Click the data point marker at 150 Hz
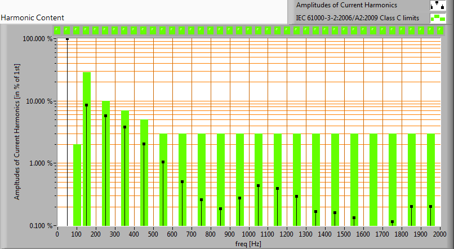The height and width of the screenshot is (249, 454). click(x=86, y=105)
